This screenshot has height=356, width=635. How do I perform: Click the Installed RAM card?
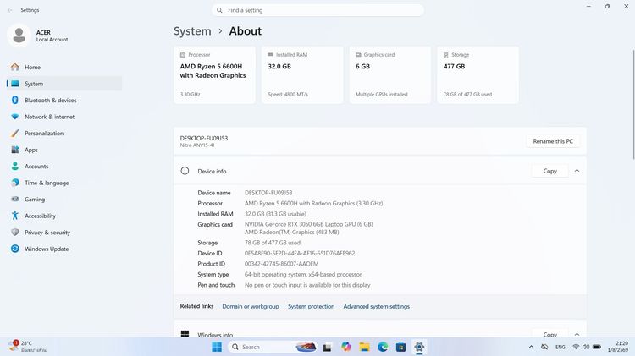[302, 75]
